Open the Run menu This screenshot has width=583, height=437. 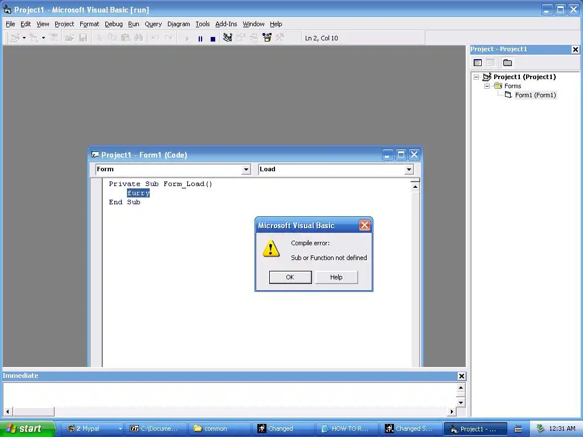(133, 24)
